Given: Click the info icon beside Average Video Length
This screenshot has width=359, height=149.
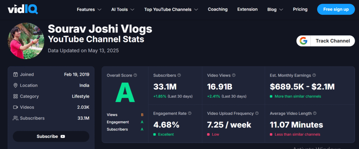Looking at the screenshot, I should (314, 113).
